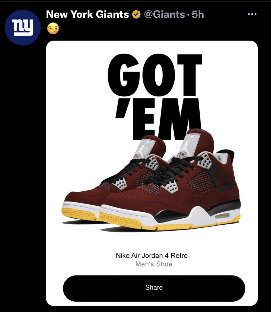Open the three-dot more options menu
Viewport: 271px width, 312px height.
coord(252,15)
